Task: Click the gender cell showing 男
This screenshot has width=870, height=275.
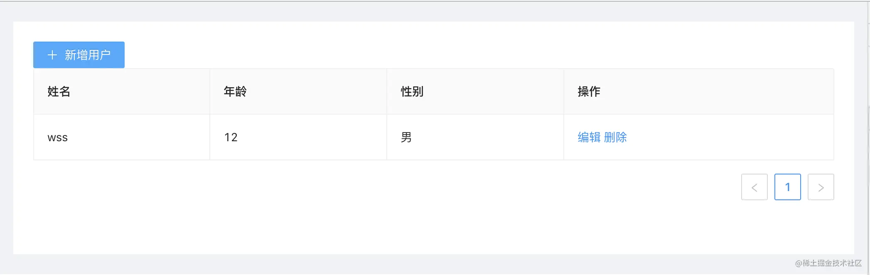Action: [x=406, y=137]
